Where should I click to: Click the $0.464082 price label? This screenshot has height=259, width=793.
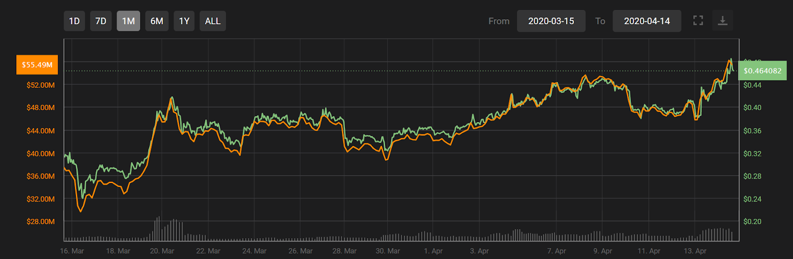click(762, 70)
